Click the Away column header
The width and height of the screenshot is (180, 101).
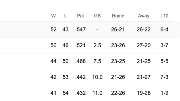point(144,16)
